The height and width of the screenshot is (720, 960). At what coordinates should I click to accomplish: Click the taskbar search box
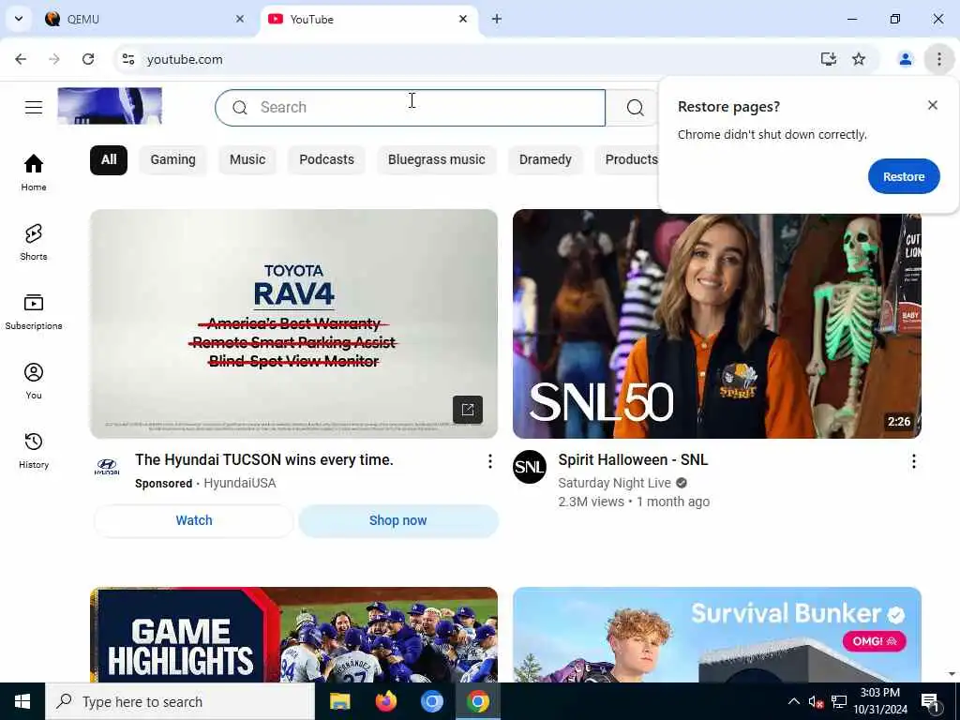click(180, 701)
